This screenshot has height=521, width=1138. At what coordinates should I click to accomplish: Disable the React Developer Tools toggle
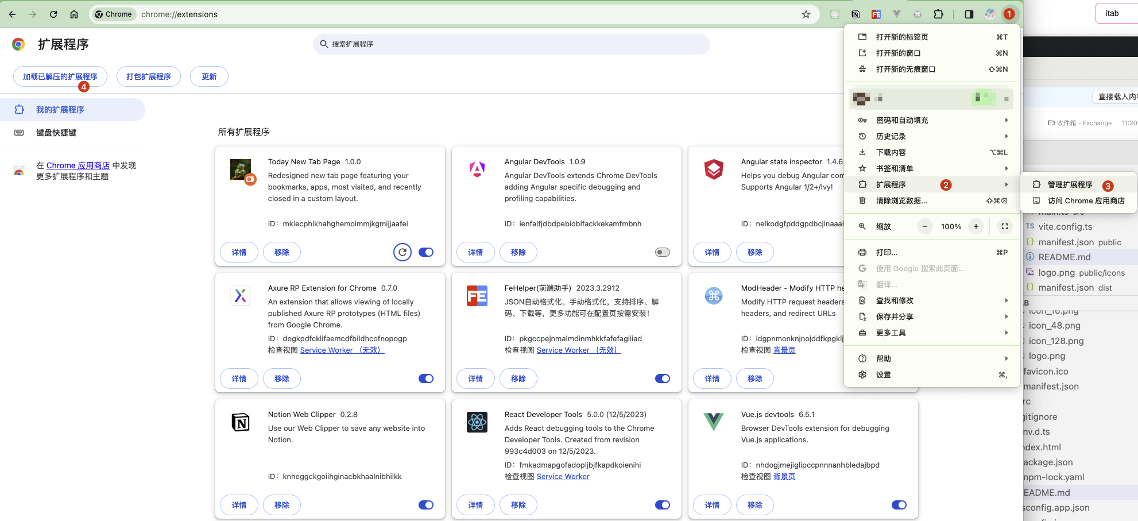coord(663,505)
